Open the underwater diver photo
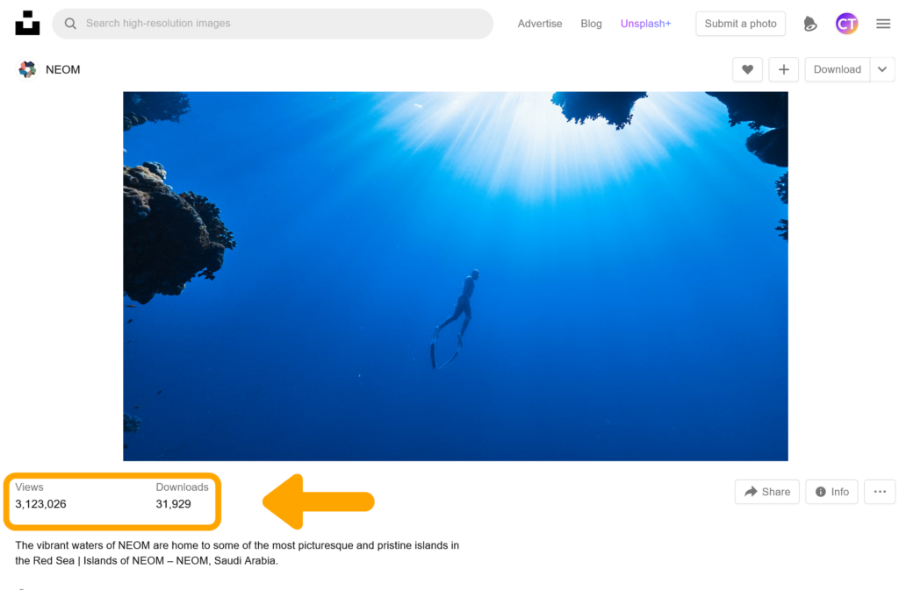Viewport: 899px width, 590px height. click(456, 276)
